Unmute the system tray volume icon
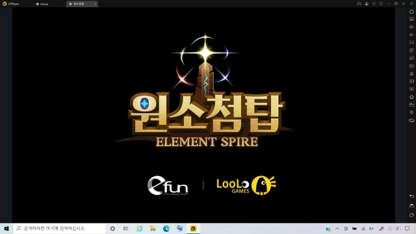This screenshot has width=416, height=234. pos(371,228)
